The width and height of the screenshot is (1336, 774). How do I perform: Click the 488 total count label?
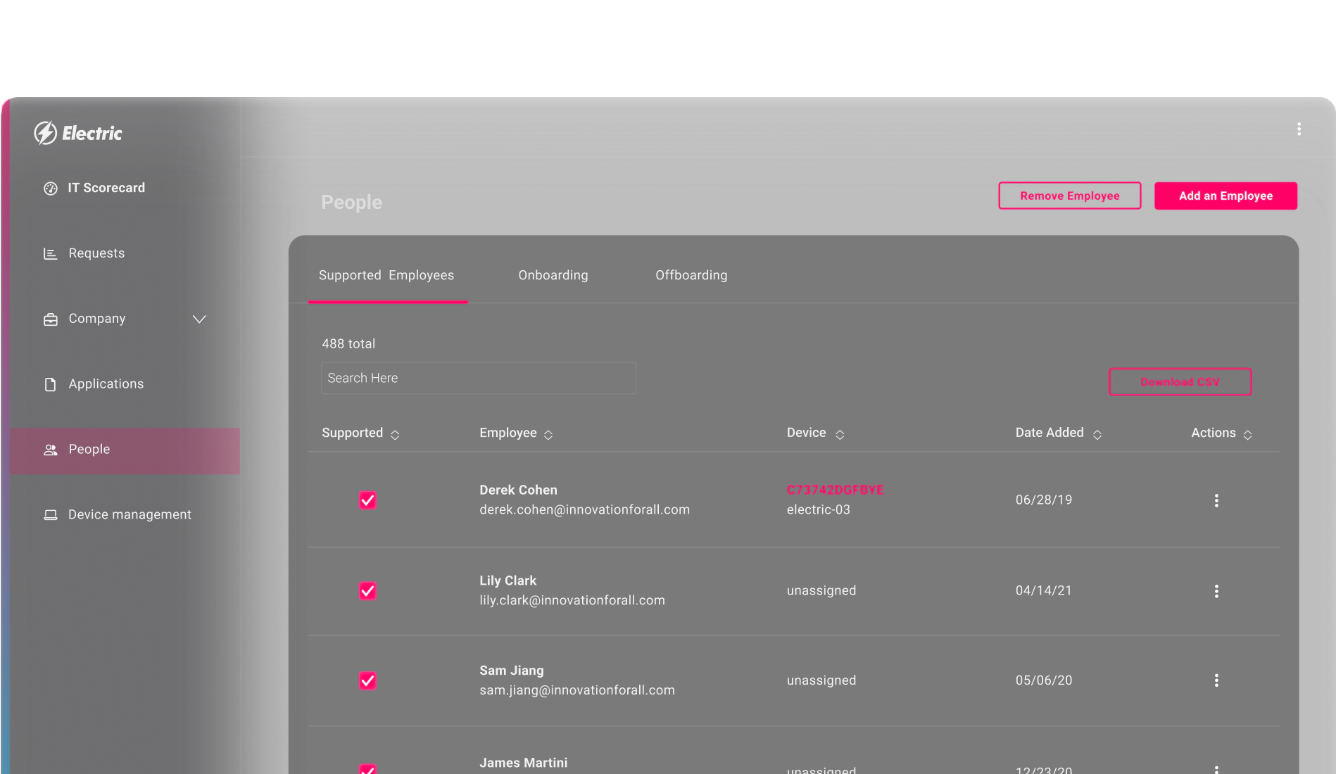(348, 344)
